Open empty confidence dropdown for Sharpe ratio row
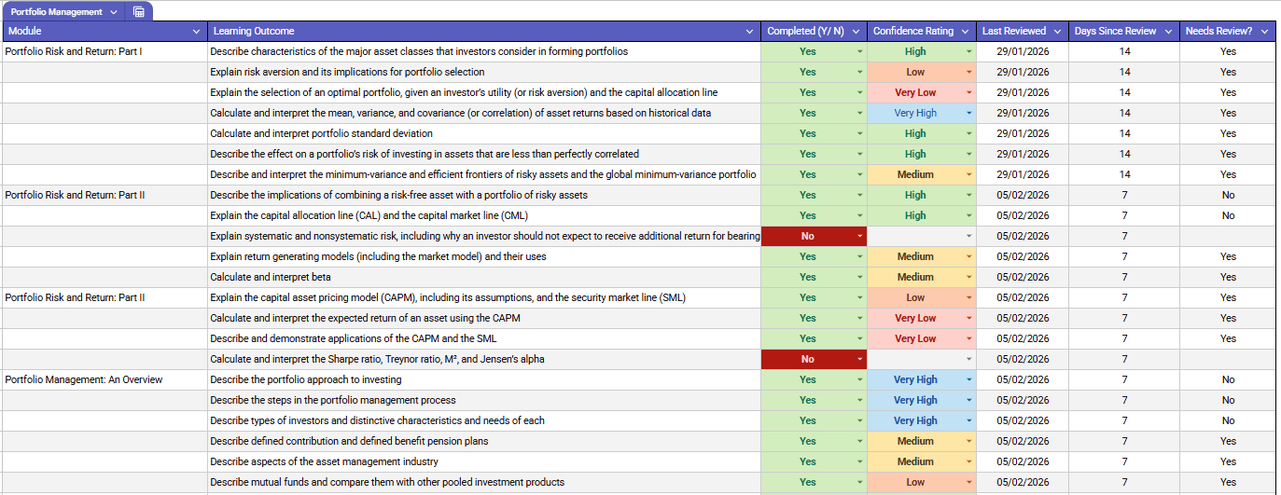This screenshot has height=495, width=1281. click(968, 359)
